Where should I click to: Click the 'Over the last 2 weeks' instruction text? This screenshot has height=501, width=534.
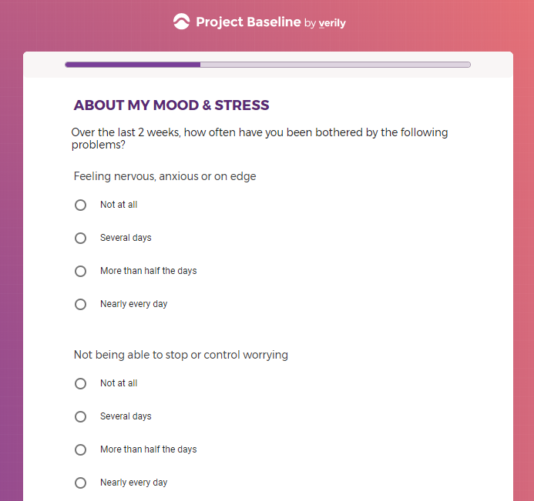(x=259, y=139)
